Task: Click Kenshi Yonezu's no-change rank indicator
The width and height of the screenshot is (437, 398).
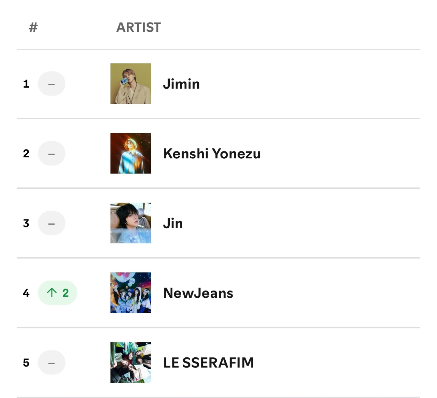Action: pos(52,153)
